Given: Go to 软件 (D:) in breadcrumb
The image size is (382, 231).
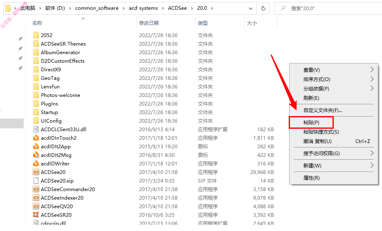Looking at the screenshot, I should [55, 8].
